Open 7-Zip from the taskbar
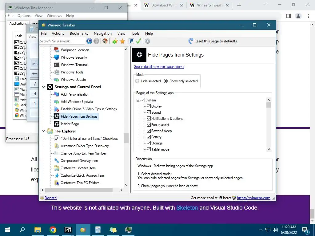This screenshot has width=315, height=236. coord(68,230)
